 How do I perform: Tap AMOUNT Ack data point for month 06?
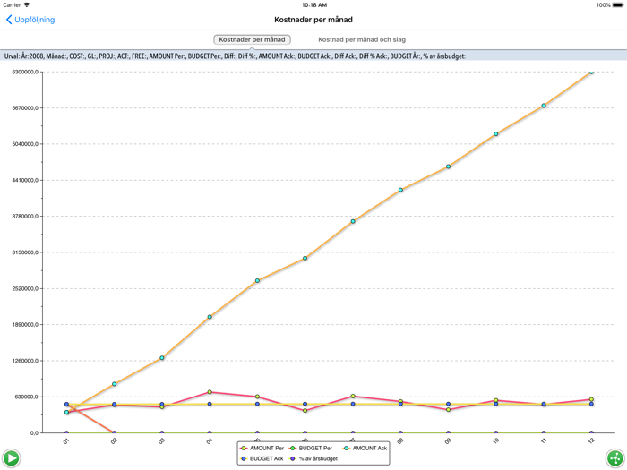[305, 259]
